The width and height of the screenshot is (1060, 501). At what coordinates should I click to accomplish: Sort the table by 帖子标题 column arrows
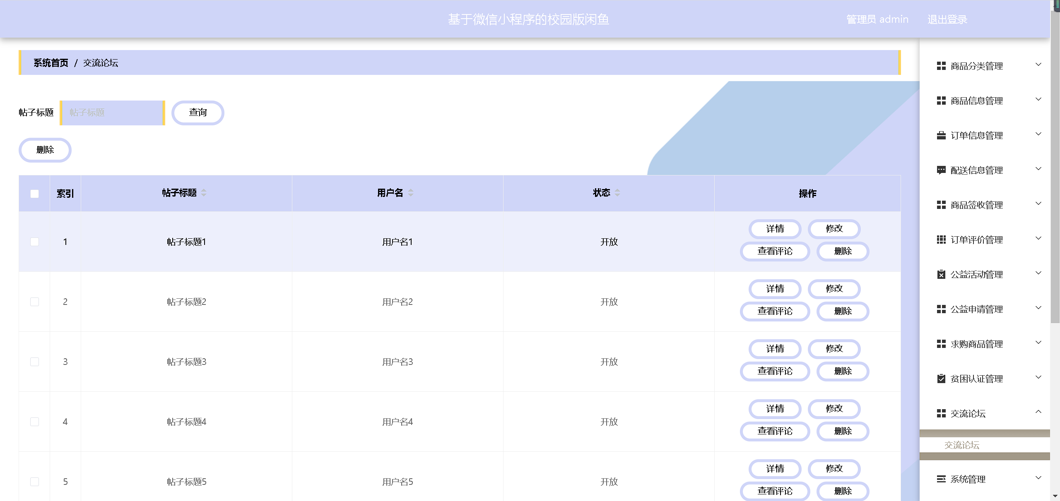pyautogui.click(x=204, y=193)
